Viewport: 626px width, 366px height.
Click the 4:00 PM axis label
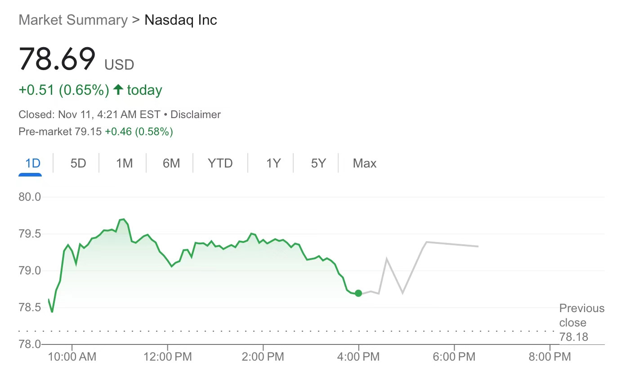[359, 357]
